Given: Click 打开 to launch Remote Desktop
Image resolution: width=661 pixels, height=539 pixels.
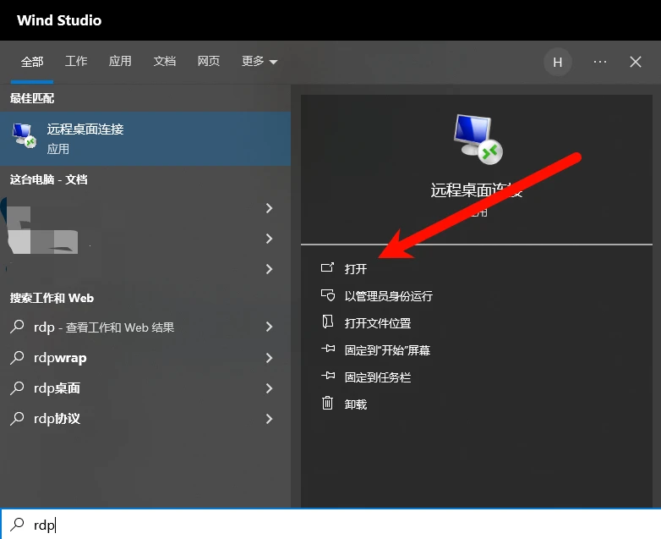Looking at the screenshot, I should coord(356,269).
